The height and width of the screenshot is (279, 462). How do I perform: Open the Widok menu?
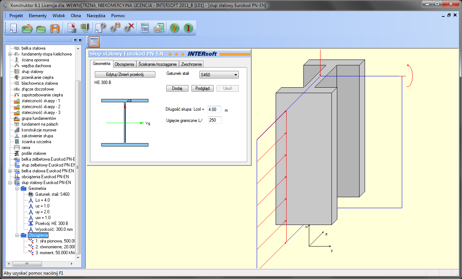59,16
